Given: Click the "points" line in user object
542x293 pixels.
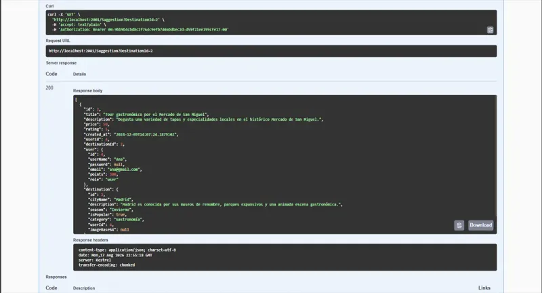Looking at the screenshot, I should pyautogui.click(x=103, y=175).
